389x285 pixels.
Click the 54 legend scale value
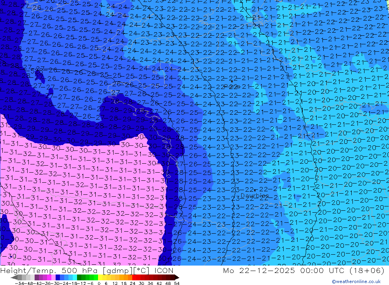(x=177, y=283)
